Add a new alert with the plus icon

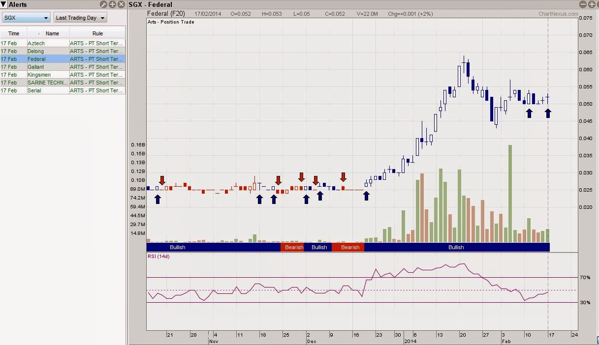[112, 4]
